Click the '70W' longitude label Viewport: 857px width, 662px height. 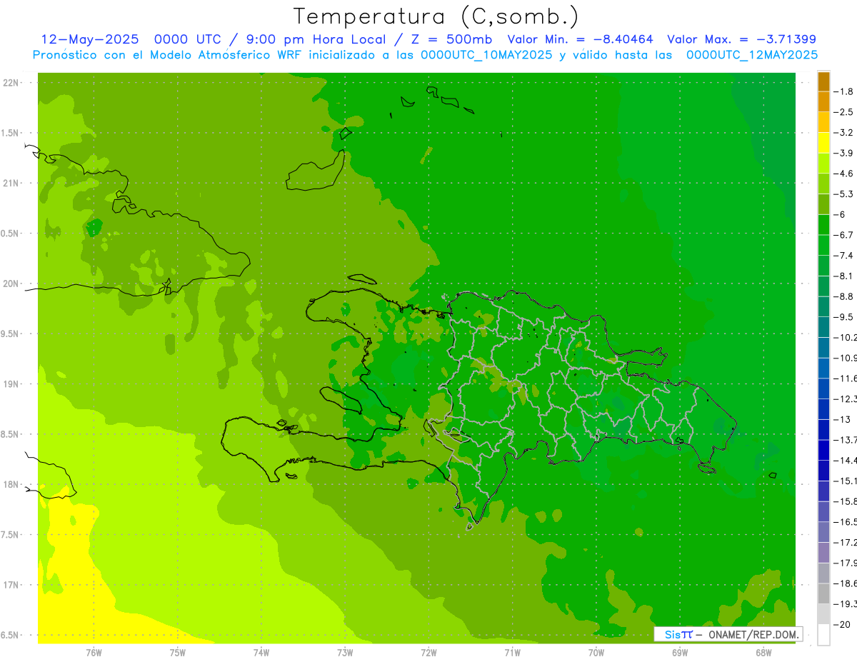pos(596,652)
